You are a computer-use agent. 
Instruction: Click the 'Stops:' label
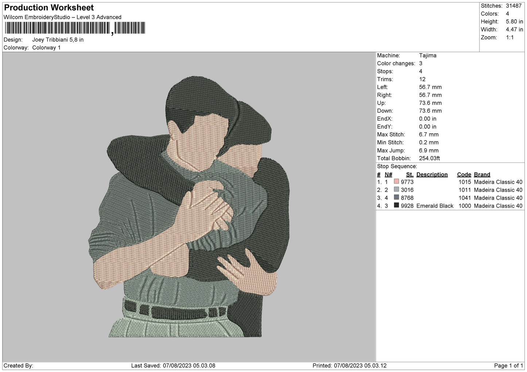385,71
